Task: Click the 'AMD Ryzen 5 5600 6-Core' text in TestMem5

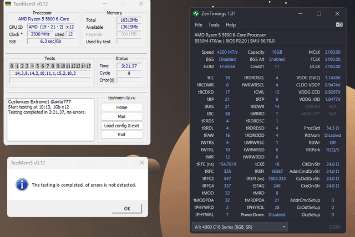Action: coord(44,19)
